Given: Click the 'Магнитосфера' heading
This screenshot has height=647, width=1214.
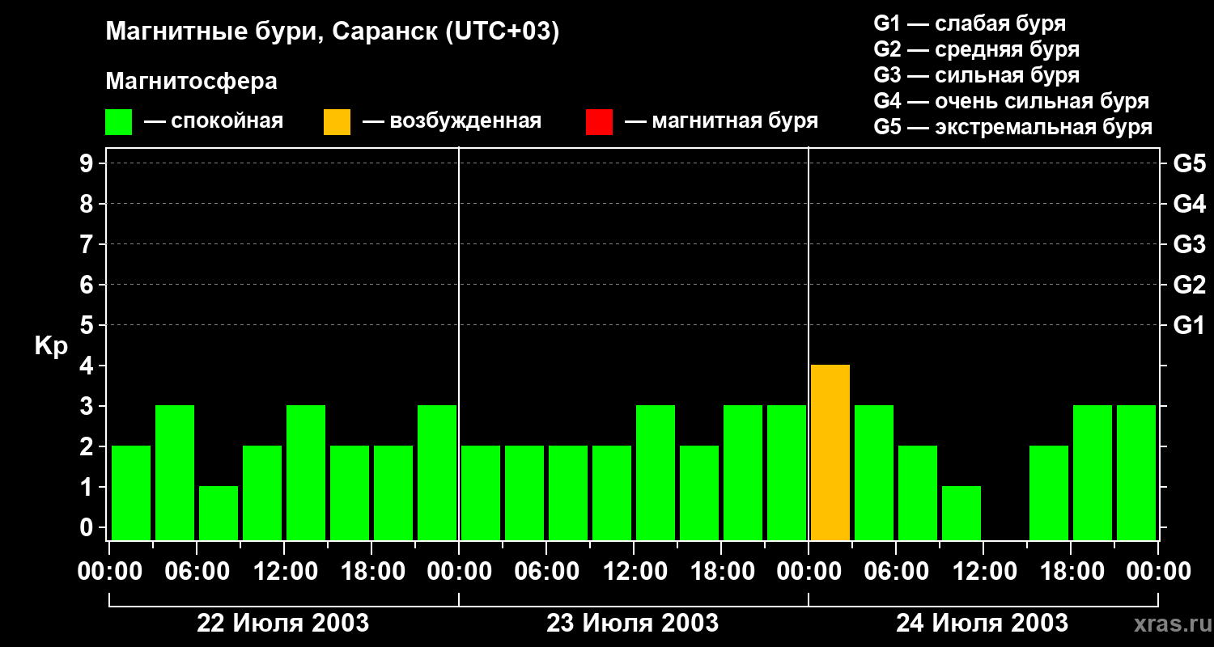Looking at the screenshot, I should (x=191, y=82).
